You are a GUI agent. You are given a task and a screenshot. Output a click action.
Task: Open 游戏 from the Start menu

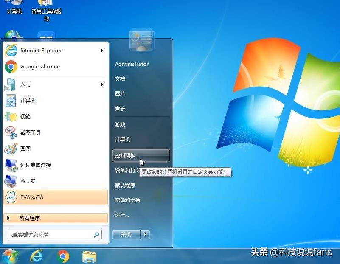119,125
